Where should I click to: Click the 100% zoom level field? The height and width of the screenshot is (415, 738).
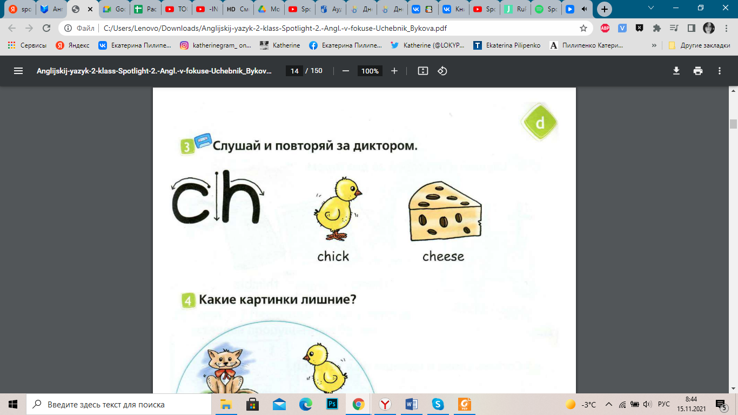(x=370, y=71)
